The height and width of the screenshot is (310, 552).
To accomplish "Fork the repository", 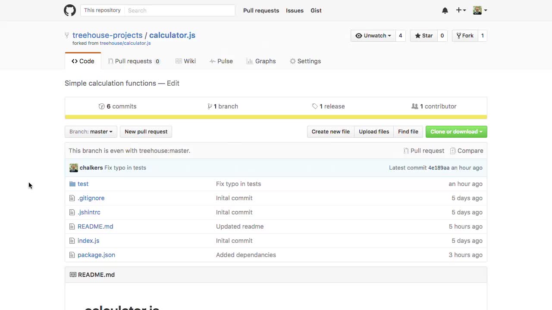I will click(465, 36).
